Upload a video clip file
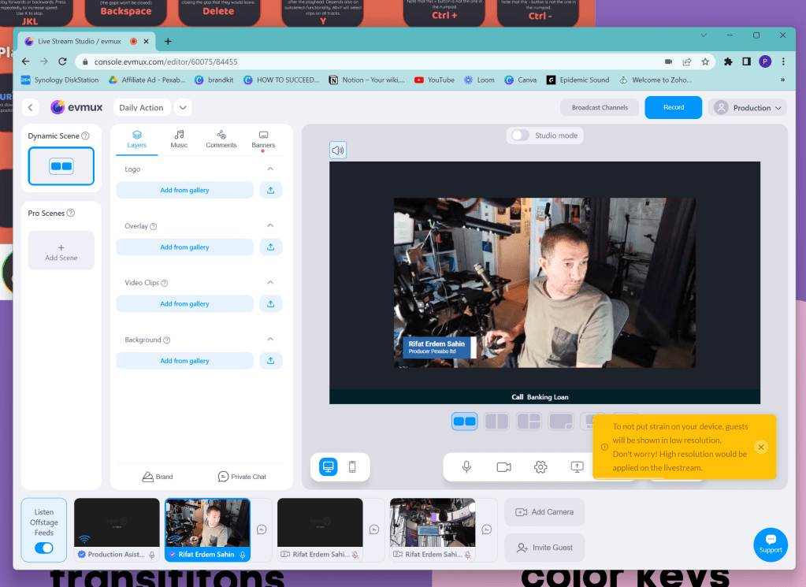Screen dimensions: 806x587 [x=270, y=304]
